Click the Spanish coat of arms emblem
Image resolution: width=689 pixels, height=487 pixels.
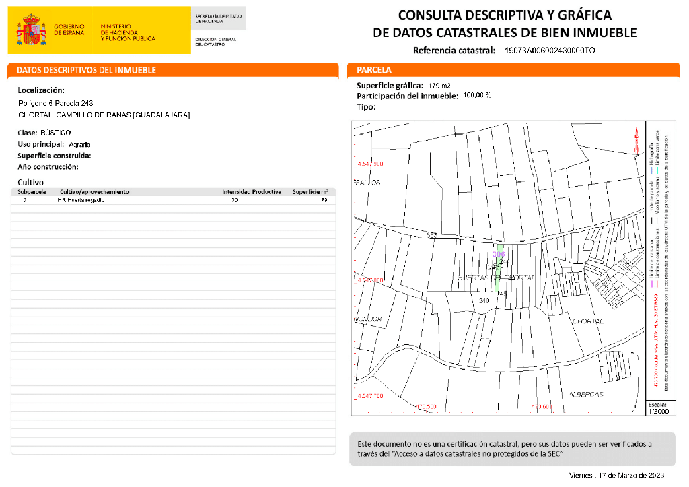pos(32,30)
